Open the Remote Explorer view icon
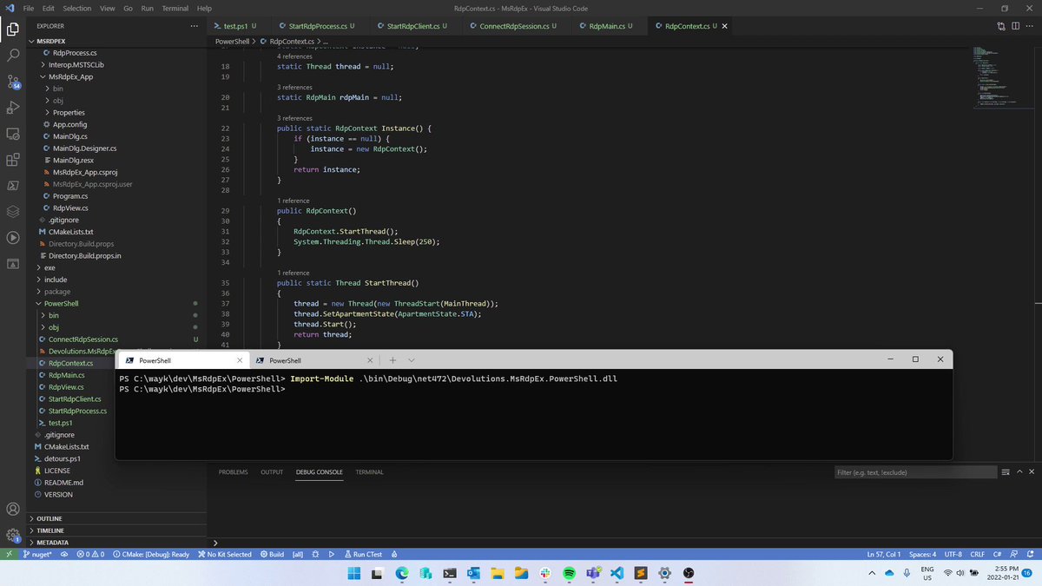Image resolution: width=1042 pixels, height=586 pixels. pyautogui.click(x=13, y=134)
